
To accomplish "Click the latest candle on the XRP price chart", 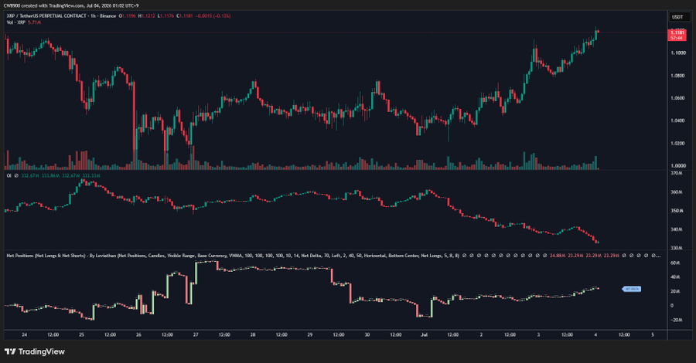I will 599,31.
